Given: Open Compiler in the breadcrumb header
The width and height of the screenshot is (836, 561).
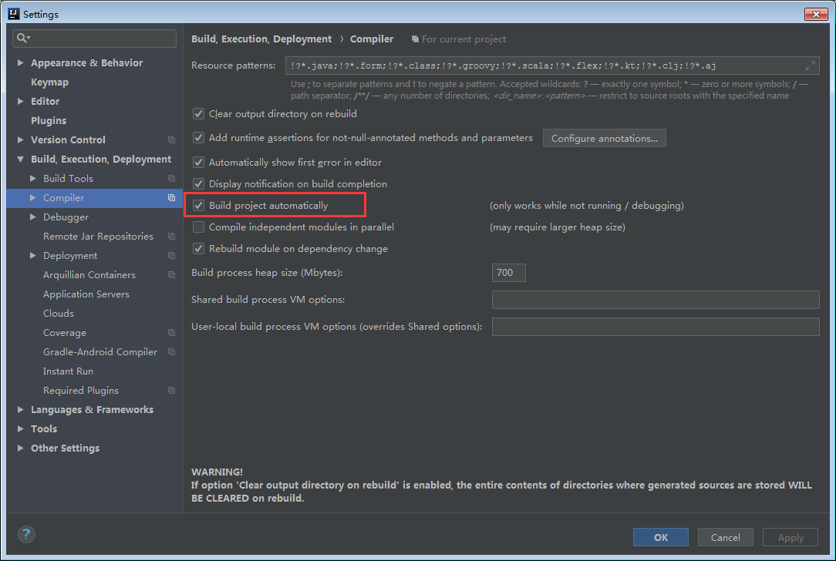Looking at the screenshot, I should (372, 39).
